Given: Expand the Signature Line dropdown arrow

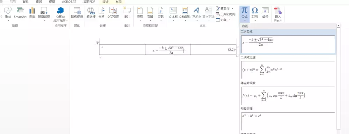Looking at the screenshot, I should pos(232,8).
